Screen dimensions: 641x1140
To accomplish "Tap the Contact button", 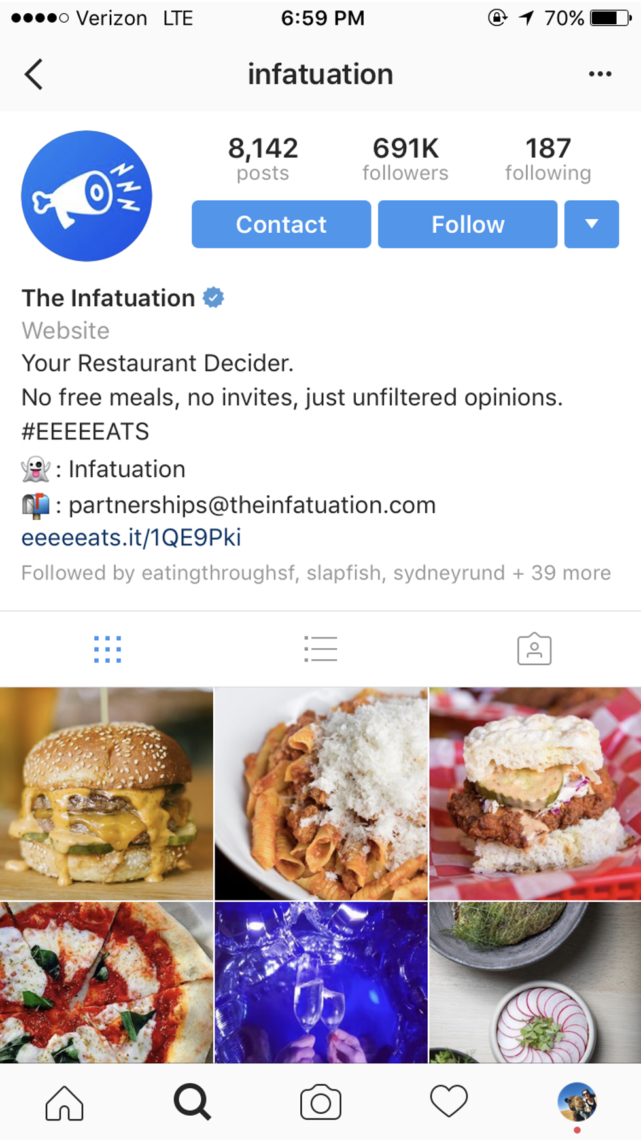I will (x=281, y=224).
